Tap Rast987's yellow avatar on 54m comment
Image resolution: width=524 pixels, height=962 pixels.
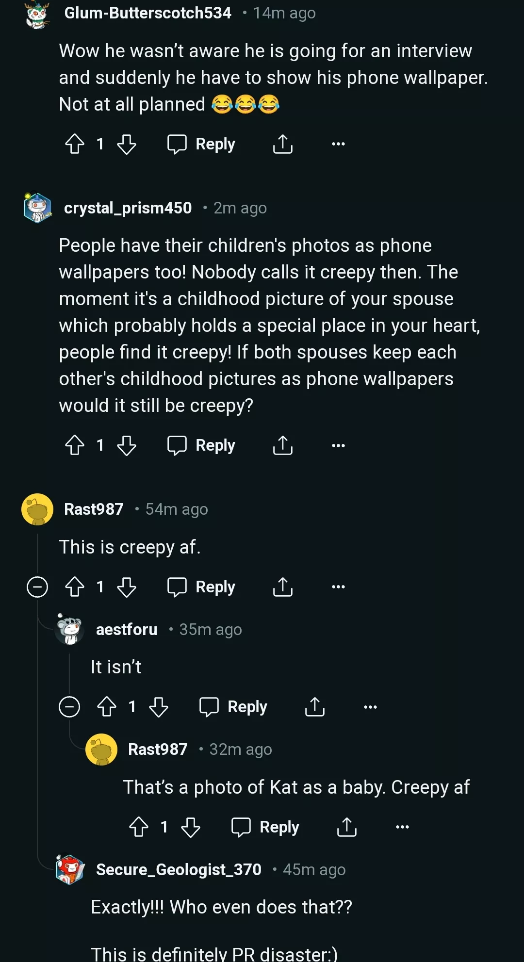coord(37,509)
